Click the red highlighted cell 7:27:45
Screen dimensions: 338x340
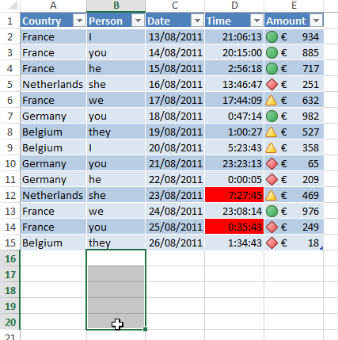point(234,195)
